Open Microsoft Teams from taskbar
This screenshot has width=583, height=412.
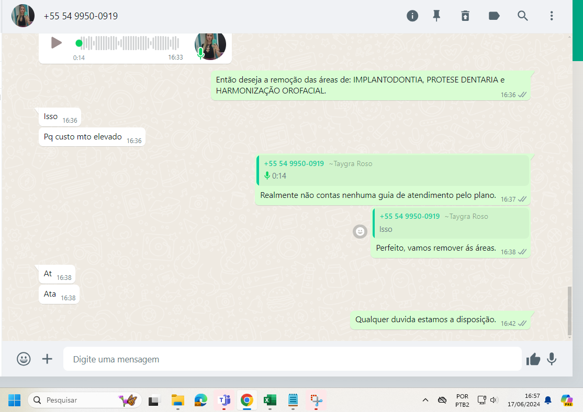click(224, 401)
